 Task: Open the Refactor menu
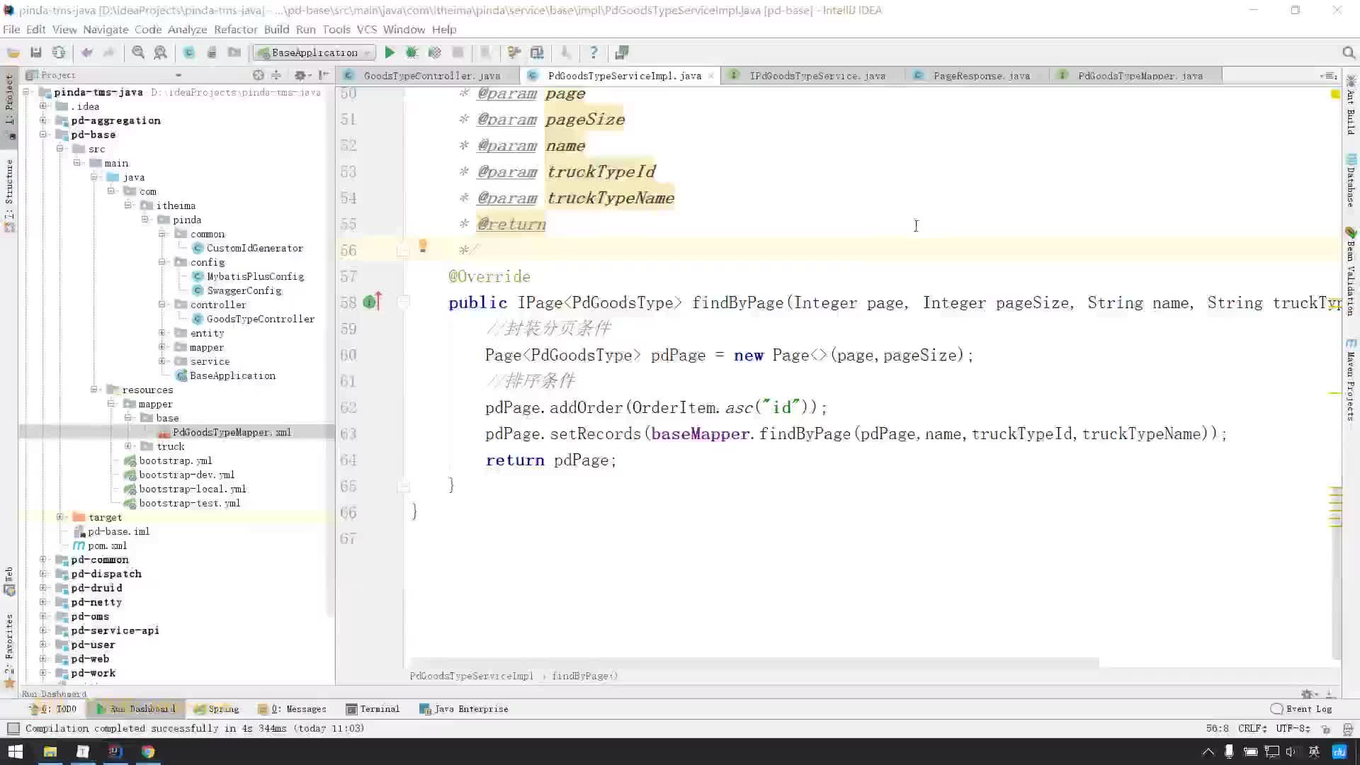pos(235,29)
